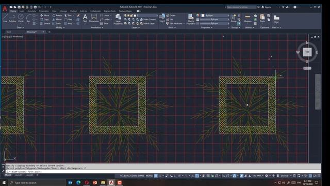Click the ViewCube TOP face
330x186 pixels.
(x=307, y=52)
